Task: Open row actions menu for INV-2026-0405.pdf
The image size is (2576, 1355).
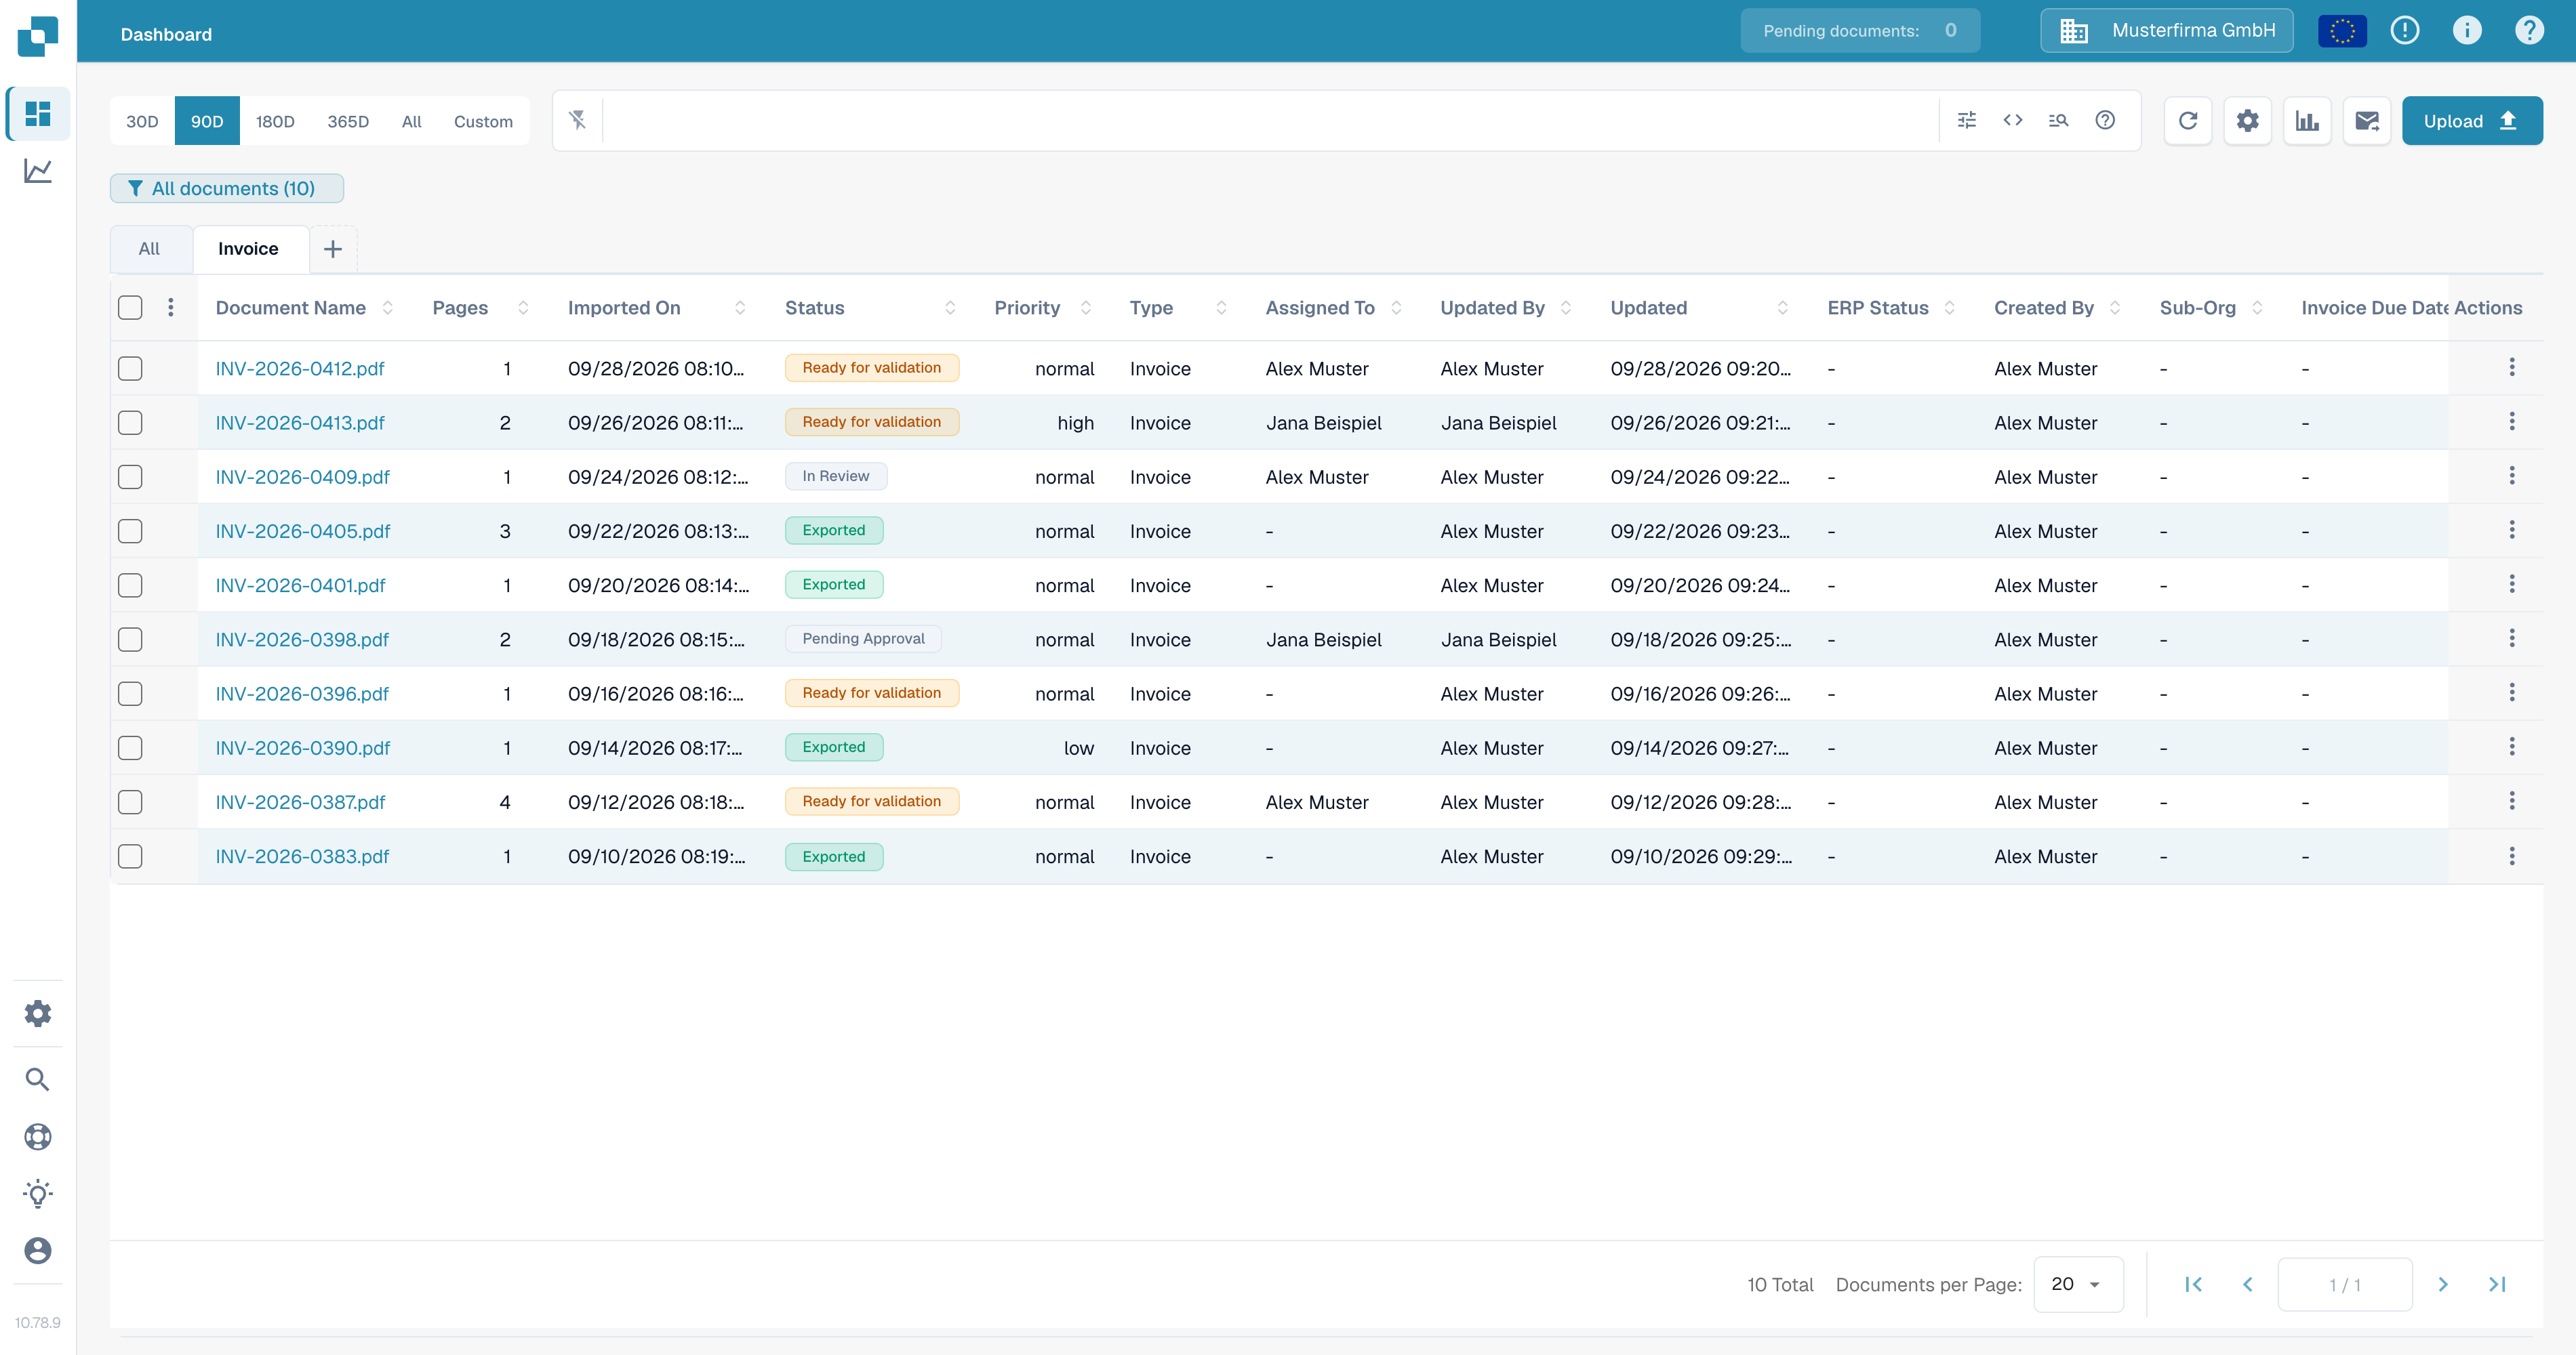Action: (2511, 530)
